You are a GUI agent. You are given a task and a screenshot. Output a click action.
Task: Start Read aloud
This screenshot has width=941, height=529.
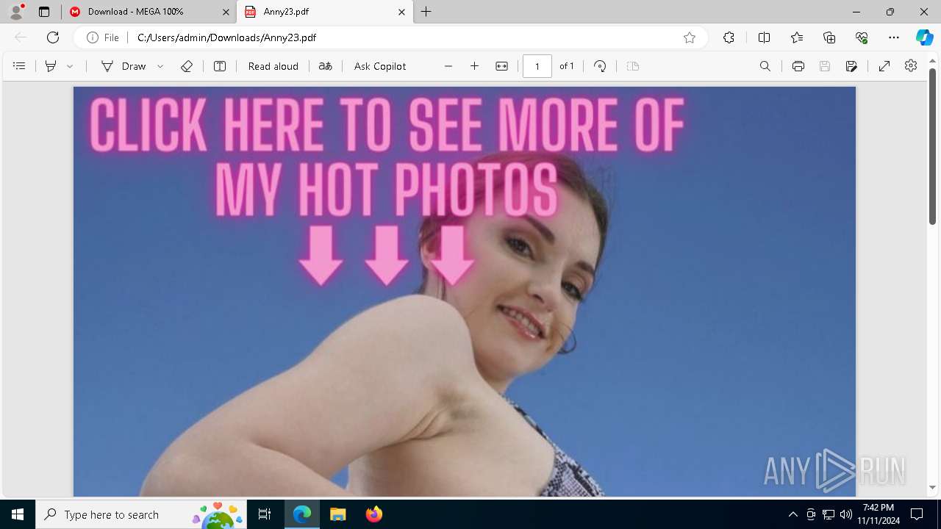pyautogui.click(x=273, y=66)
